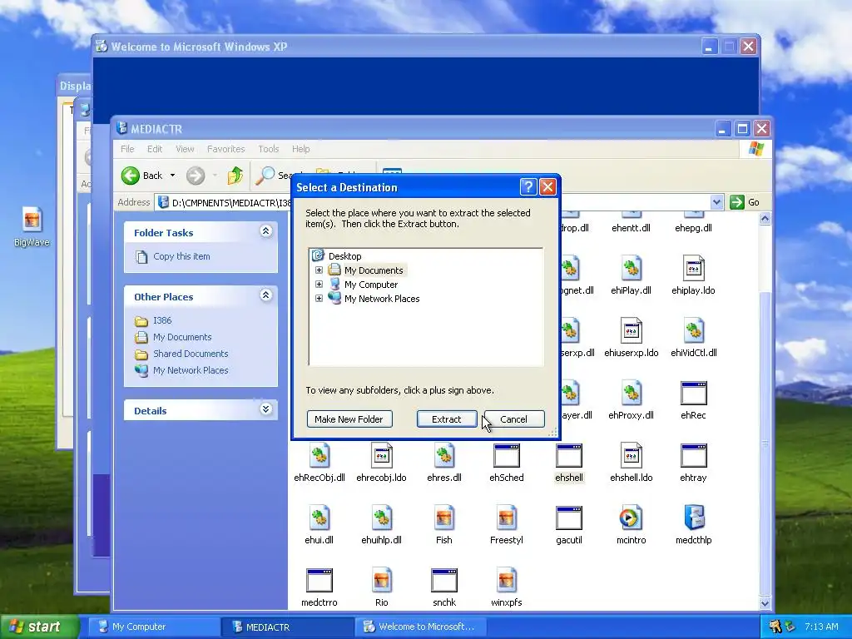Click the Back button in MEDIACTR
This screenshot has height=639, width=852.
(x=141, y=175)
